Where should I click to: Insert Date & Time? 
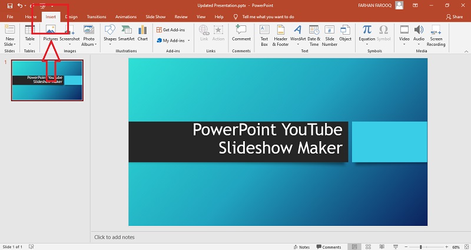tap(314, 35)
